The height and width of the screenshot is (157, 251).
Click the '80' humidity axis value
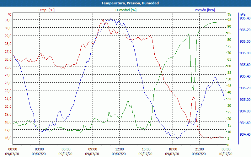point(229,40)
